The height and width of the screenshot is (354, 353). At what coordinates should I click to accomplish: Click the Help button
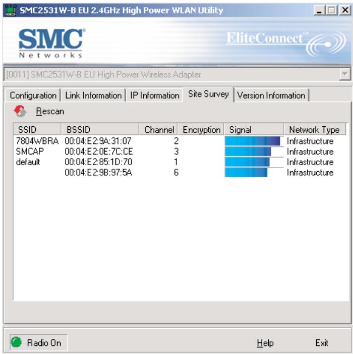click(265, 343)
